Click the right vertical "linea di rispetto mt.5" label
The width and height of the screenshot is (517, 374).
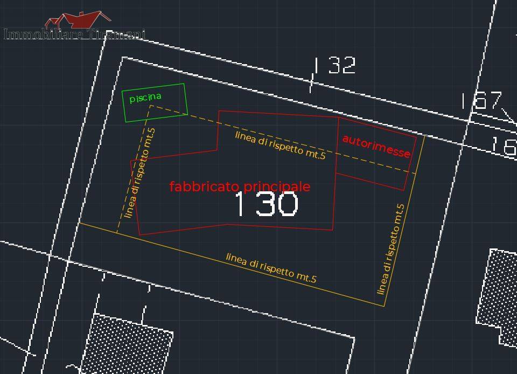pyautogui.click(x=390, y=249)
